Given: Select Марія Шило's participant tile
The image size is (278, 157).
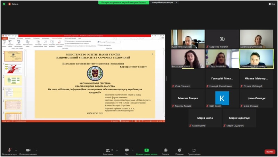Looking at the screenshot, I should 205,118.
